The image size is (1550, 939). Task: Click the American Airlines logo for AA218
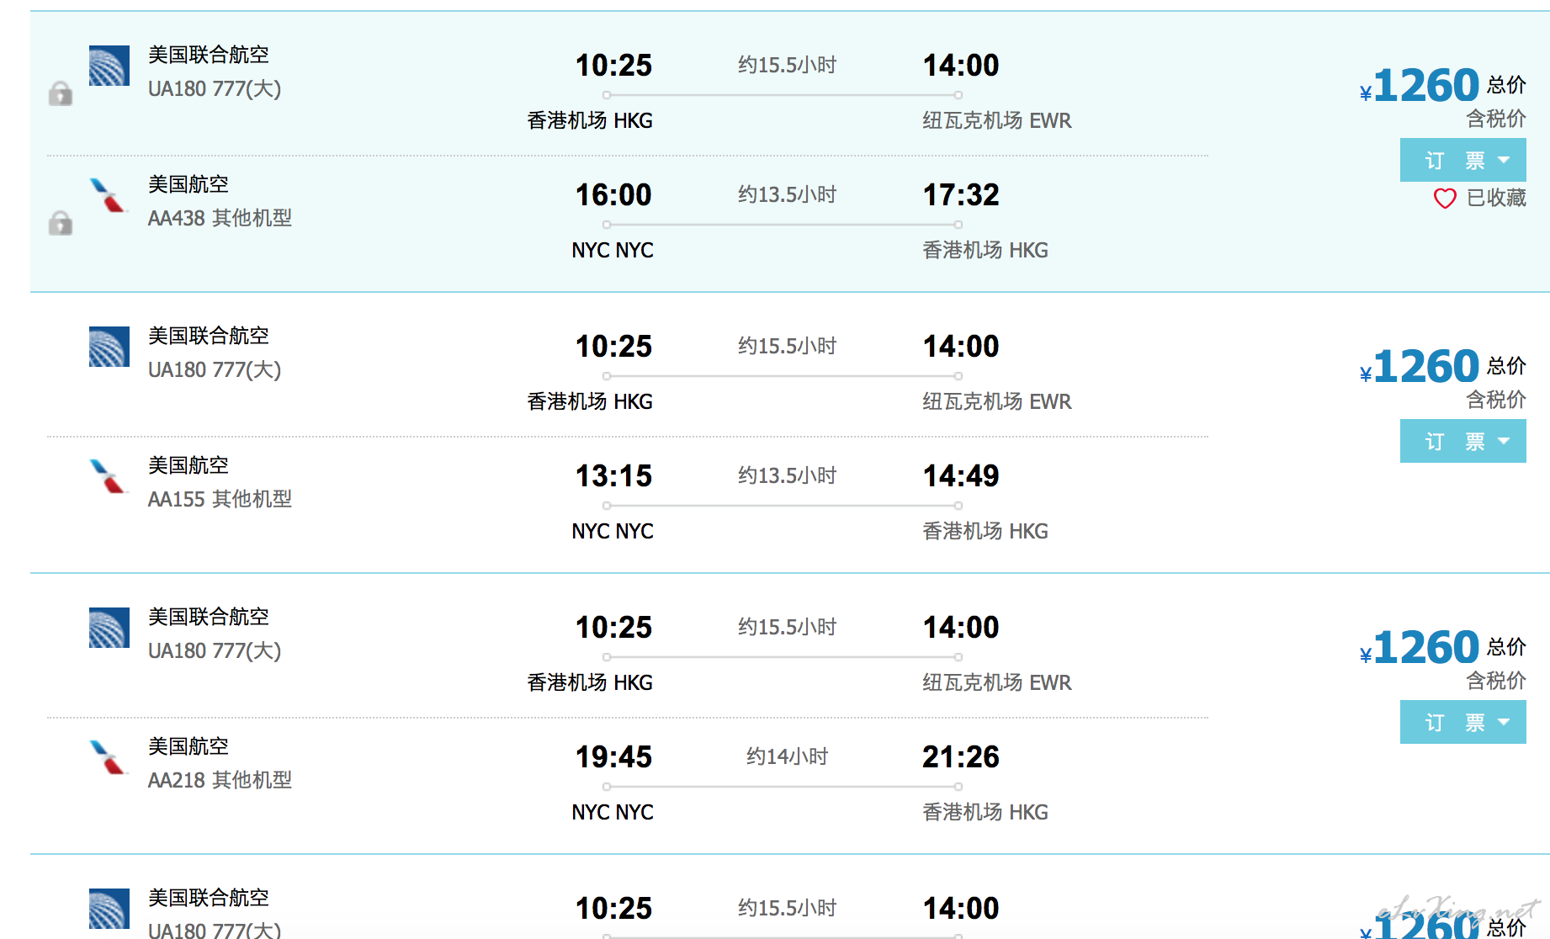click(109, 757)
